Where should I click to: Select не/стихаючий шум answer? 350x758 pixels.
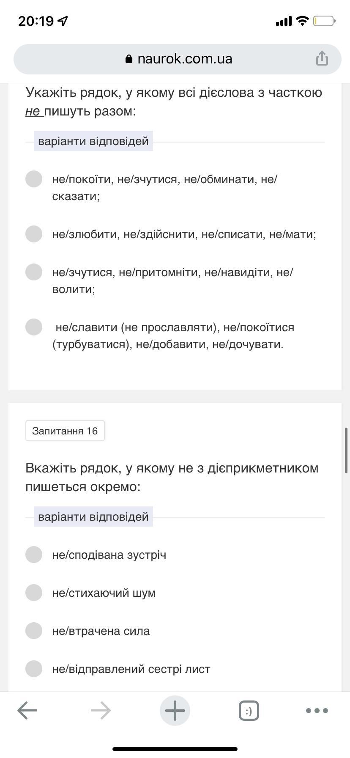34,593
